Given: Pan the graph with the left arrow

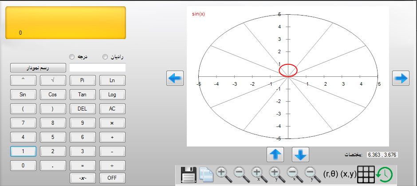Looking at the screenshot, I should click(x=175, y=78).
